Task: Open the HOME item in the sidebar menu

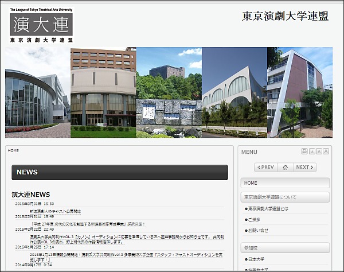Action: (285, 183)
